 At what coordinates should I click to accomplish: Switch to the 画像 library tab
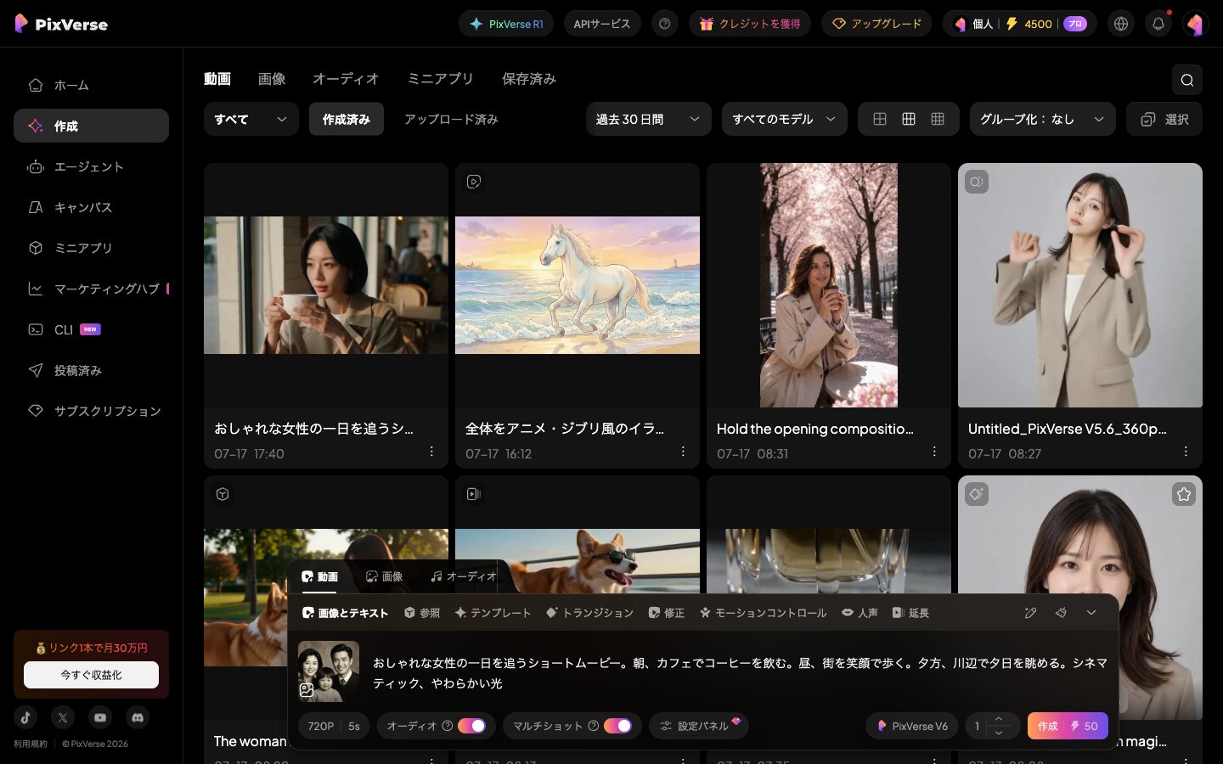[272, 79]
